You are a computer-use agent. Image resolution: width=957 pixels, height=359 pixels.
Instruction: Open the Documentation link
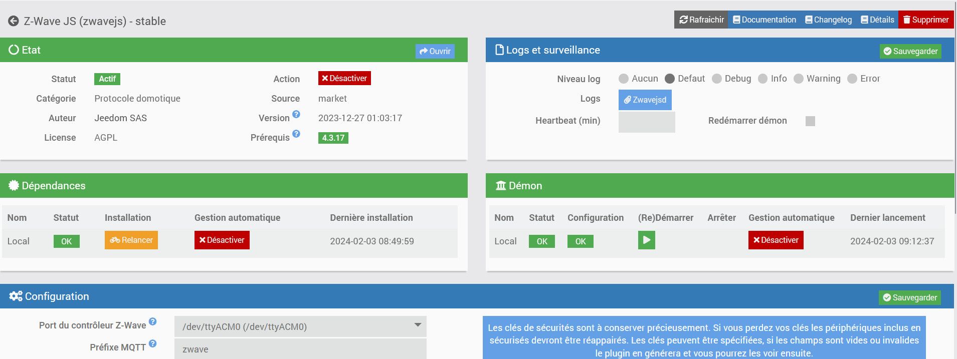coord(764,20)
